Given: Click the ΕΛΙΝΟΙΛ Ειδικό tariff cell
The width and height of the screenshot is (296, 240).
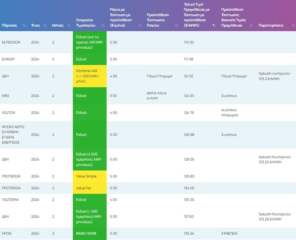Looking at the screenshot, I should 90,59.
